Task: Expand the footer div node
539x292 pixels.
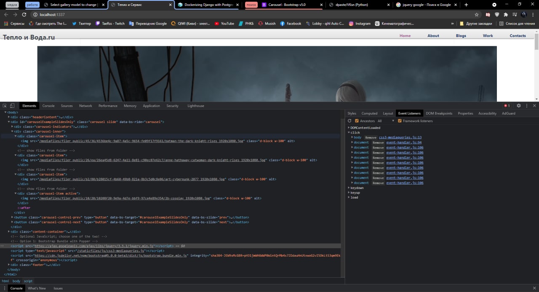Action: point(9,265)
